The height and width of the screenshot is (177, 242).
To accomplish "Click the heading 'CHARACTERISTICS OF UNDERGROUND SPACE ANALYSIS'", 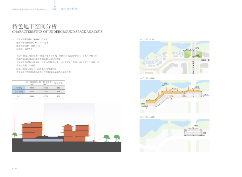I will pyautogui.click(x=57, y=31).
